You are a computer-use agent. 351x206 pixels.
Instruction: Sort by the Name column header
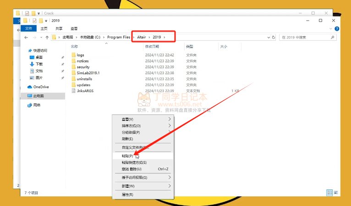click(x=74, y=47)
